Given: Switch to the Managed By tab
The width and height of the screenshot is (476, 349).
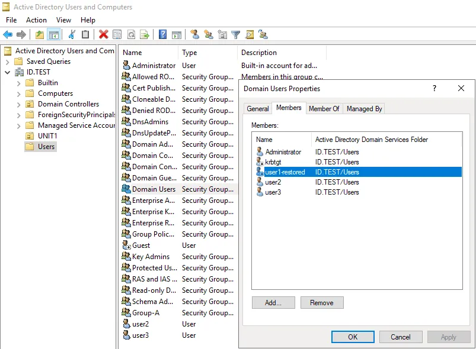Looking at the screenshot, I should point(364,109).
